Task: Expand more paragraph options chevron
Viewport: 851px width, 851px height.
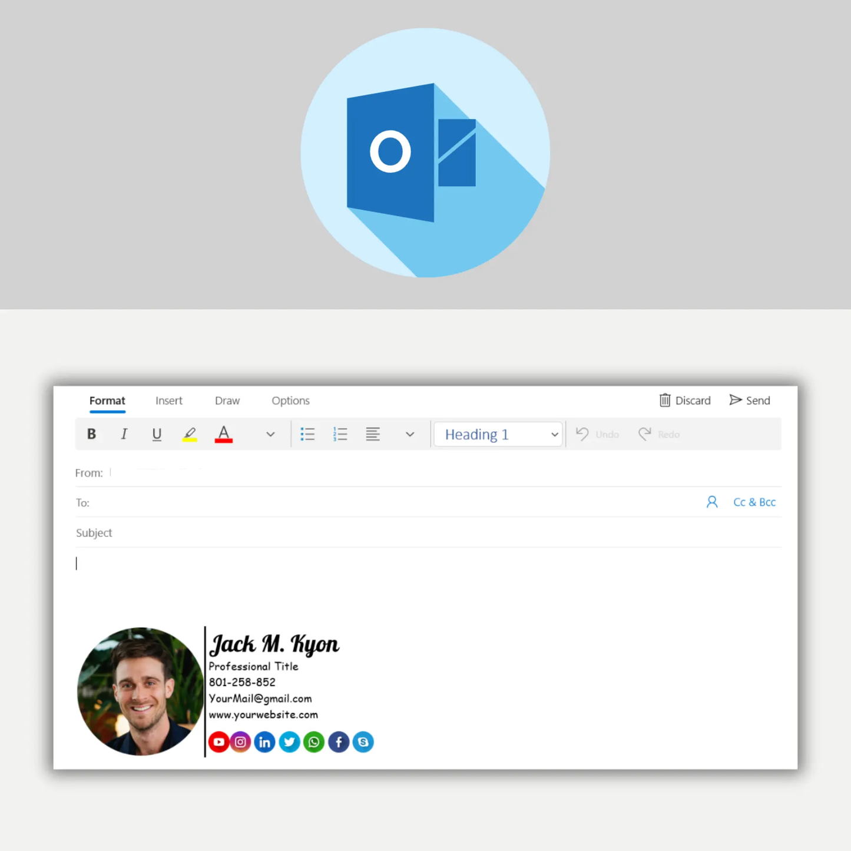Action: coord(410,435)
